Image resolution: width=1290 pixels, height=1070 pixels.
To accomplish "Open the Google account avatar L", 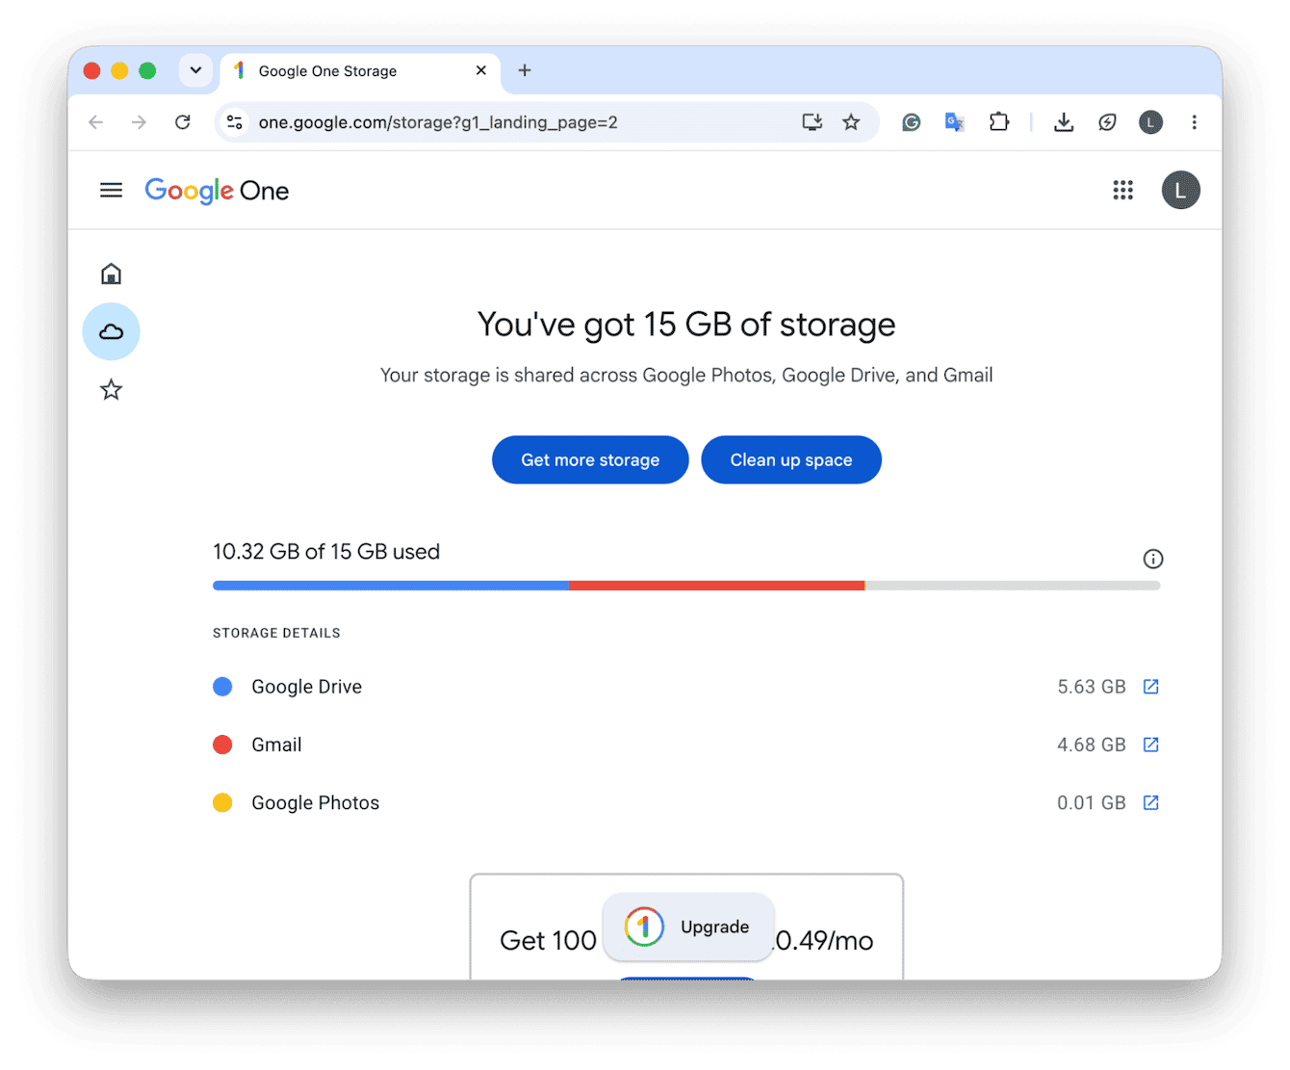I will (x=1180, y=191).
